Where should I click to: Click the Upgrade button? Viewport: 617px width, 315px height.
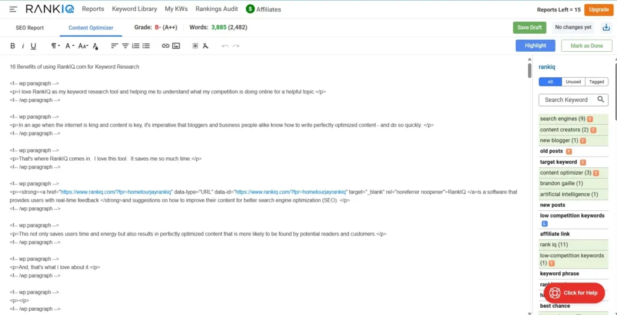(599, 10)
